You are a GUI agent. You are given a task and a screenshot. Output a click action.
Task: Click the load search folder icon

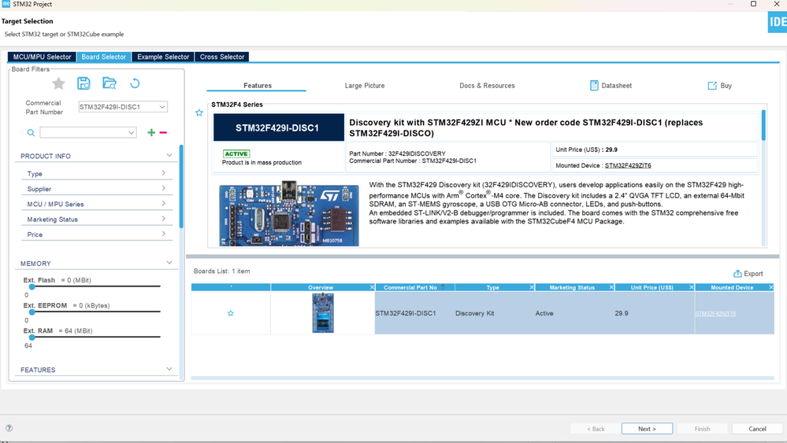point(110,83)
